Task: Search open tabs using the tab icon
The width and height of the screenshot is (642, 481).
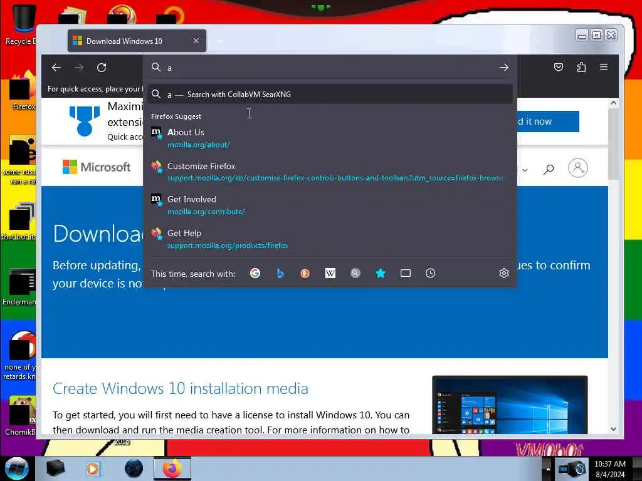Action: click(x=406, y=273)
